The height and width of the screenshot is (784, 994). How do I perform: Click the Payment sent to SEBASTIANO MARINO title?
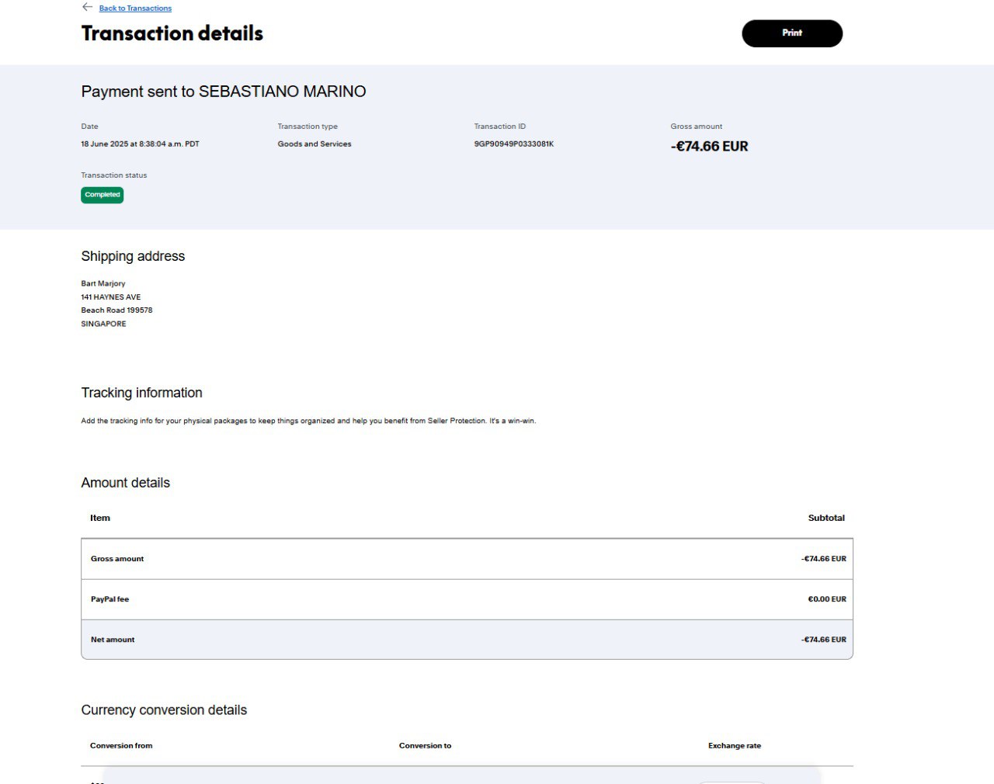click(x=224, y=92)
